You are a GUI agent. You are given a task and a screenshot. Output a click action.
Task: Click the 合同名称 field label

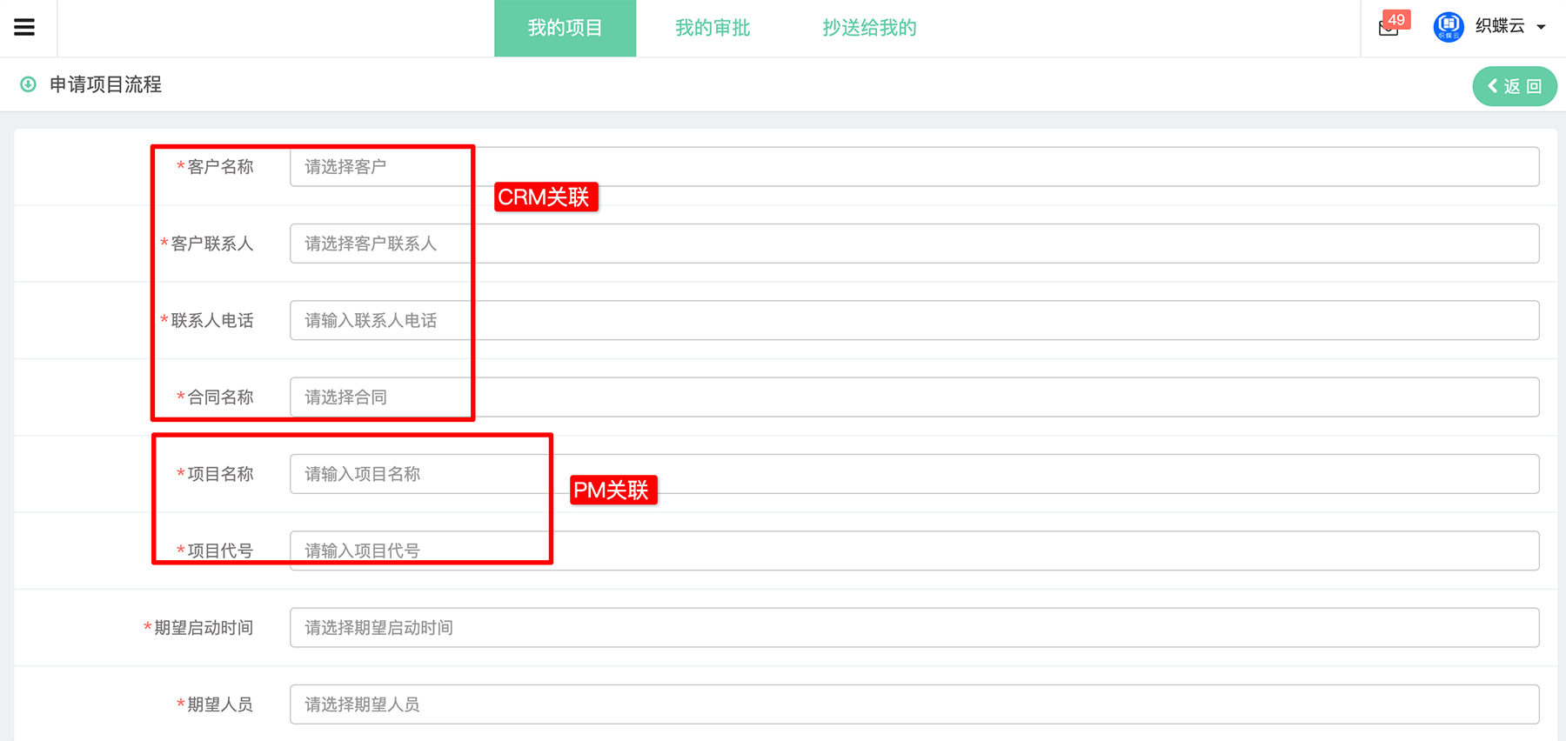tap(220, 397)
